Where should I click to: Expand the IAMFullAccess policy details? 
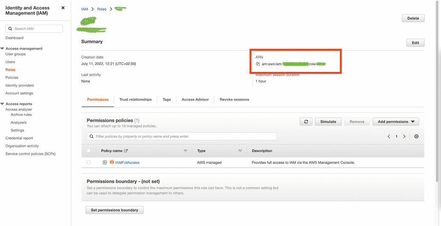[105, 163]
